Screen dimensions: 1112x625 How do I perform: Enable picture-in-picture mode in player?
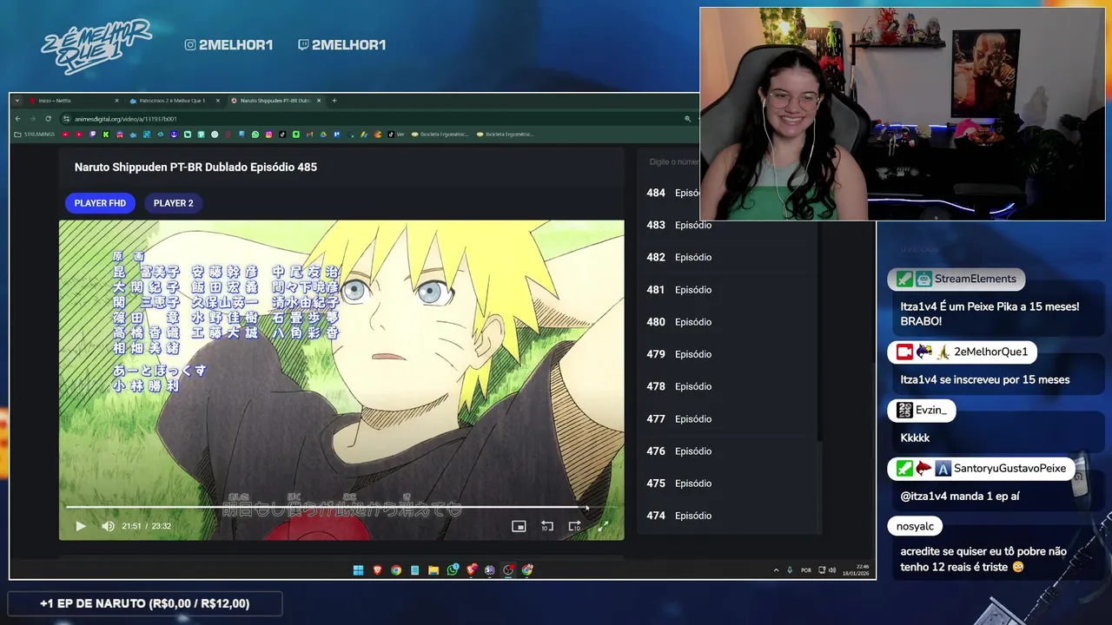[x=519, y=526]
